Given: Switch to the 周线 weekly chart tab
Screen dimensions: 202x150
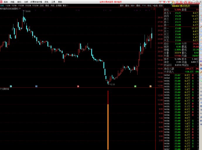Looking at the screenshot, I should [47, 6].
